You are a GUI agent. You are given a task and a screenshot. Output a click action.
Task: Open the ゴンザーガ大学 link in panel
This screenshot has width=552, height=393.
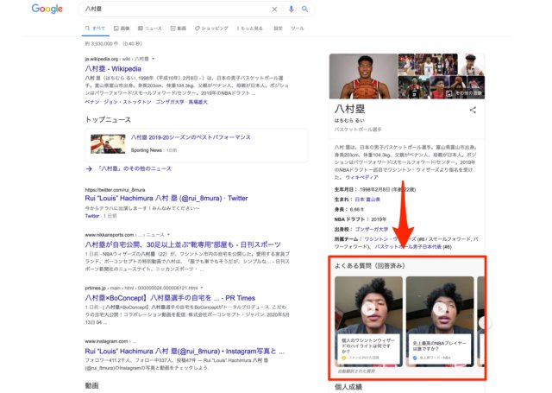372,229
